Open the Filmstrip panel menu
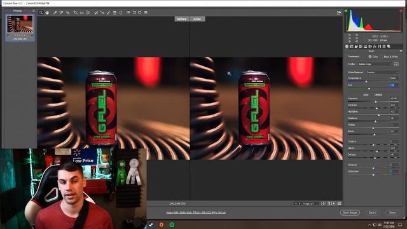Image resolution: width=407 pixels, height=229 pixels. pyautogui.click(x=34, y=11)
